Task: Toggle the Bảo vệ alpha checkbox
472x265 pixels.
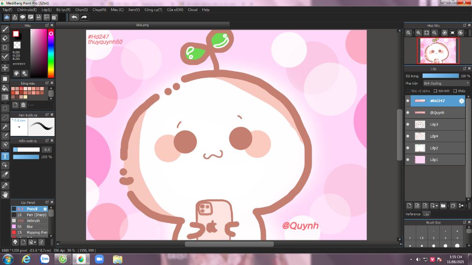Action: click(408, 91)
